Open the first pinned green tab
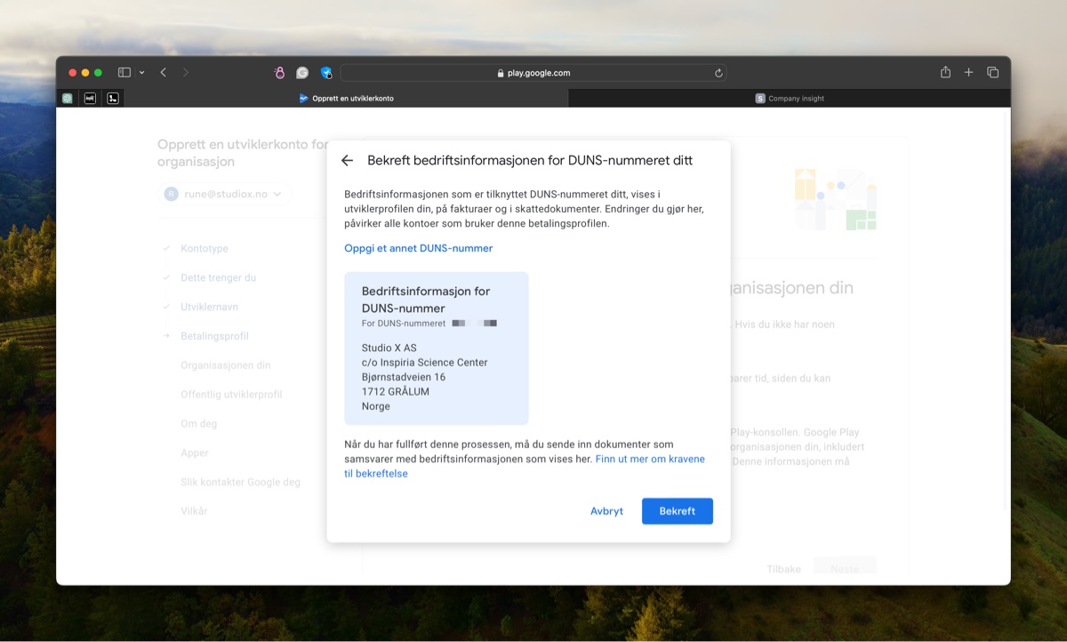1067x642 pixels. click(68, 99)
